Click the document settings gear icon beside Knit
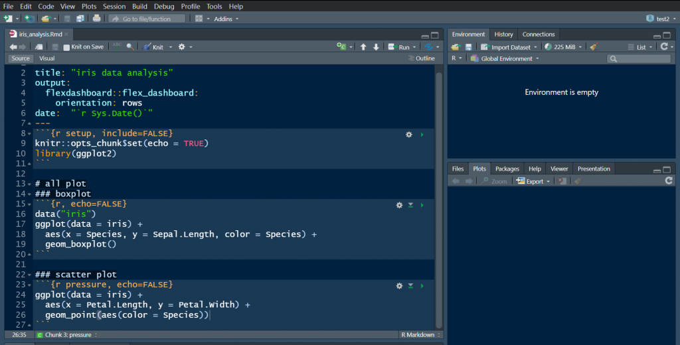The width and height of the screenshot is (680, 345). click(182, 47)
